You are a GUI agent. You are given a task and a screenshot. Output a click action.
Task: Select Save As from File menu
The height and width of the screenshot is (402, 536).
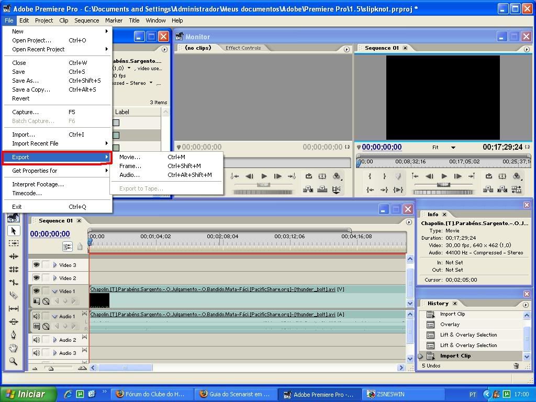tap(57, 81)
